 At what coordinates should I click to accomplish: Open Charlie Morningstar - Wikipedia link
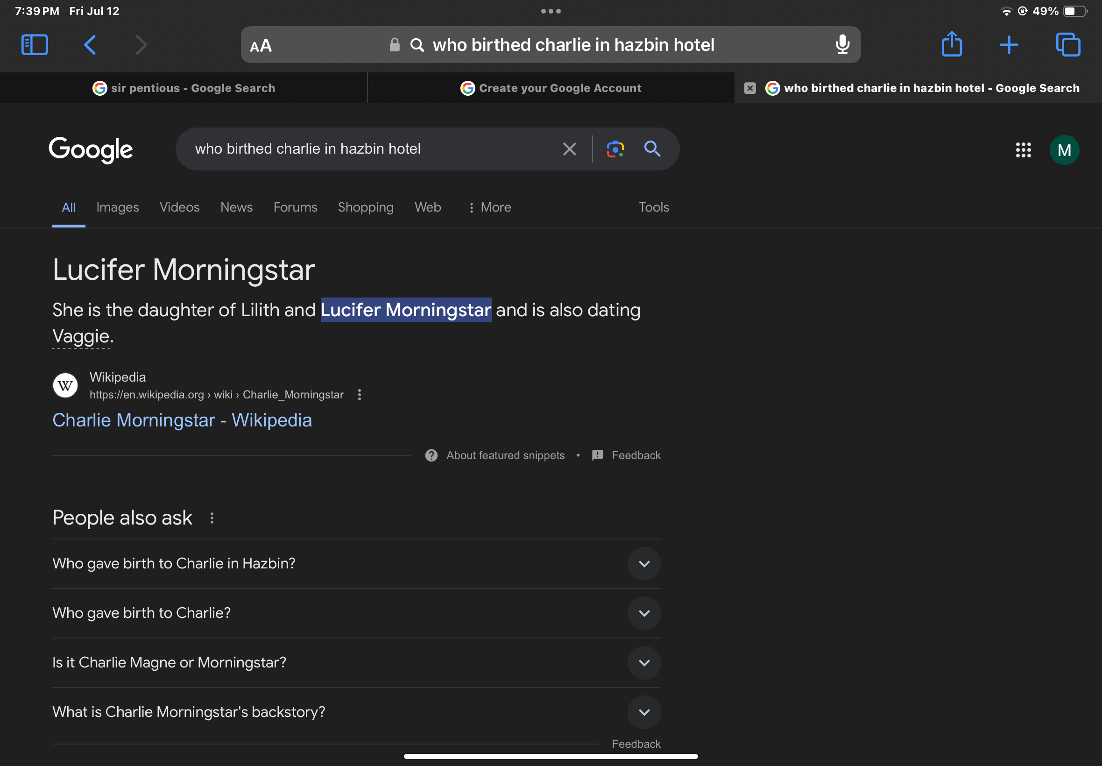click(x=182, y=420)
